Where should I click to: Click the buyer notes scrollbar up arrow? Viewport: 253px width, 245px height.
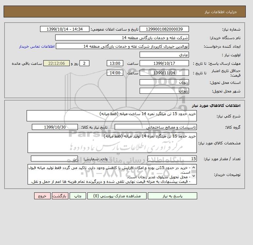pos(194,167)
